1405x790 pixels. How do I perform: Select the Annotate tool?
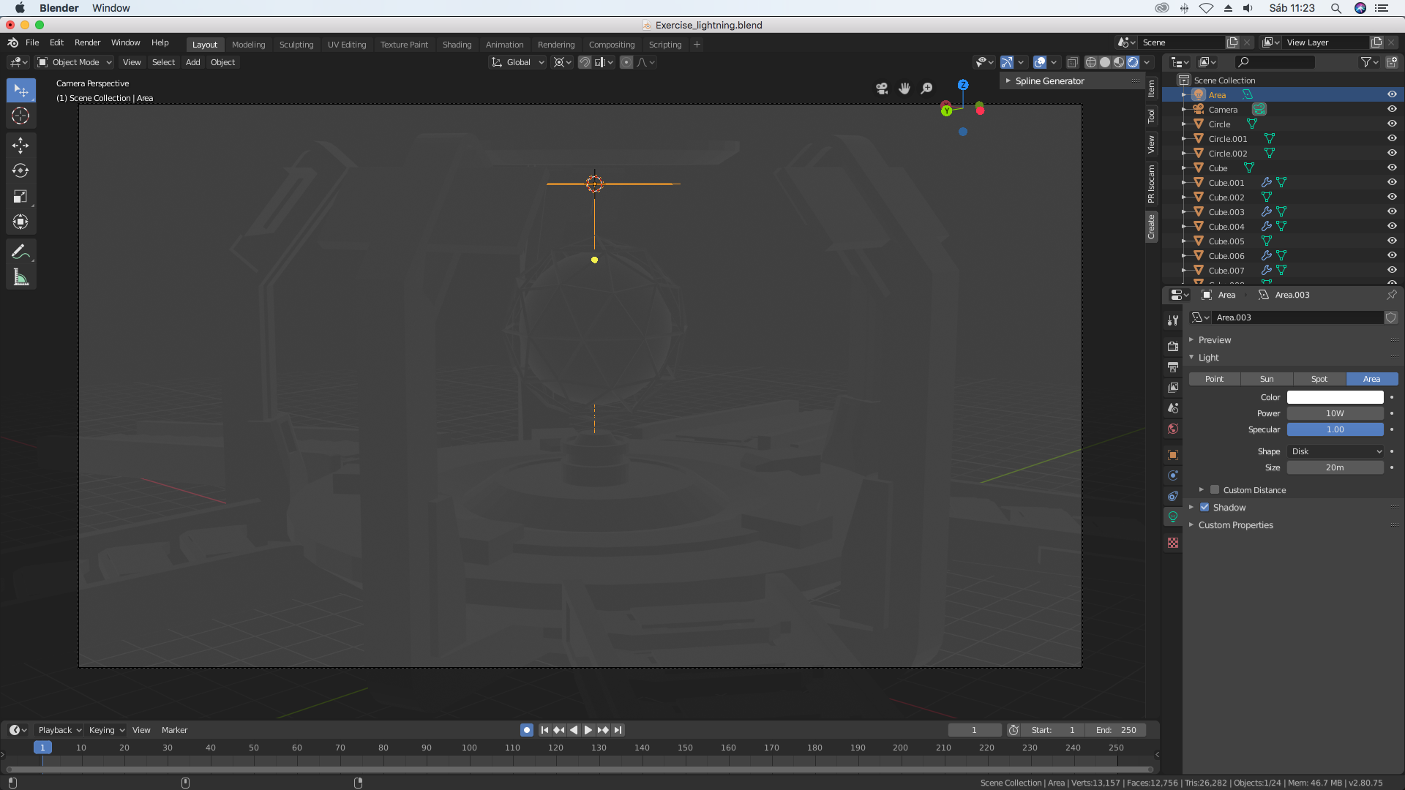pos(20,252)
